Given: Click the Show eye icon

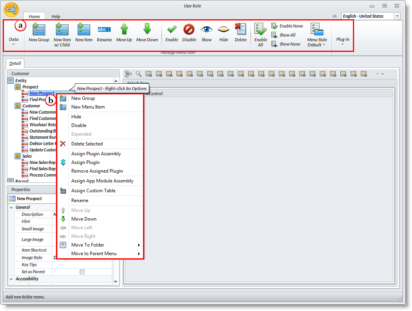Looking at the screenshot, I should tap(206, 30).
